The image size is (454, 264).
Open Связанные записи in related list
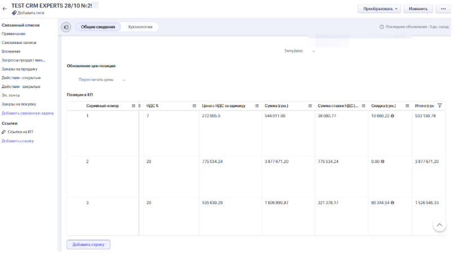pyautogui.click(x=19, y=43)
